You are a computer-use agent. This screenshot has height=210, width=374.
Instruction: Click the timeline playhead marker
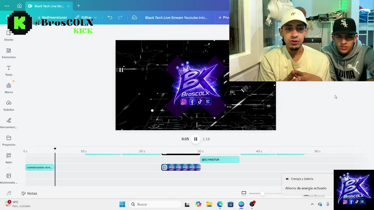55,149
